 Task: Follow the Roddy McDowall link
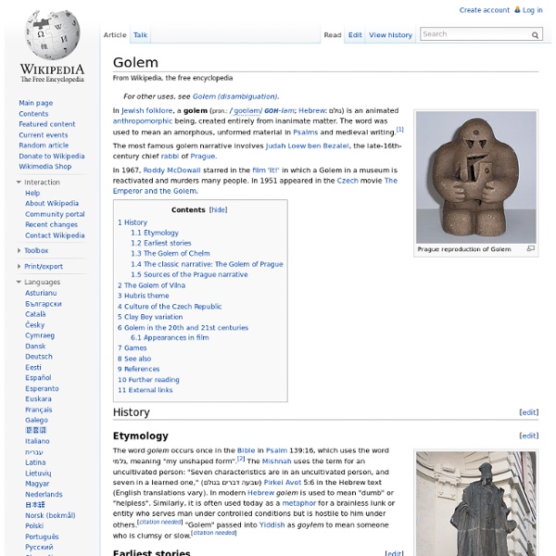pos(171,171)
